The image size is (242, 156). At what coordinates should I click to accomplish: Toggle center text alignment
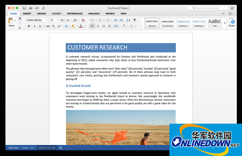98,26
